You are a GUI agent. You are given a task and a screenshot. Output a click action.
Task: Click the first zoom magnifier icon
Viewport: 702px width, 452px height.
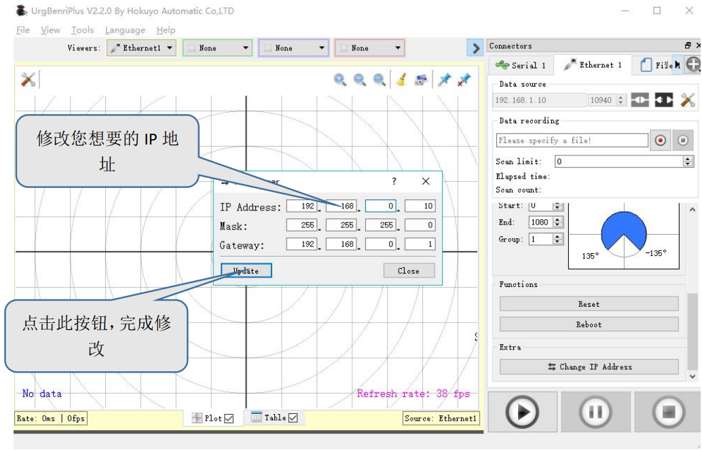[x=340, y=80]
